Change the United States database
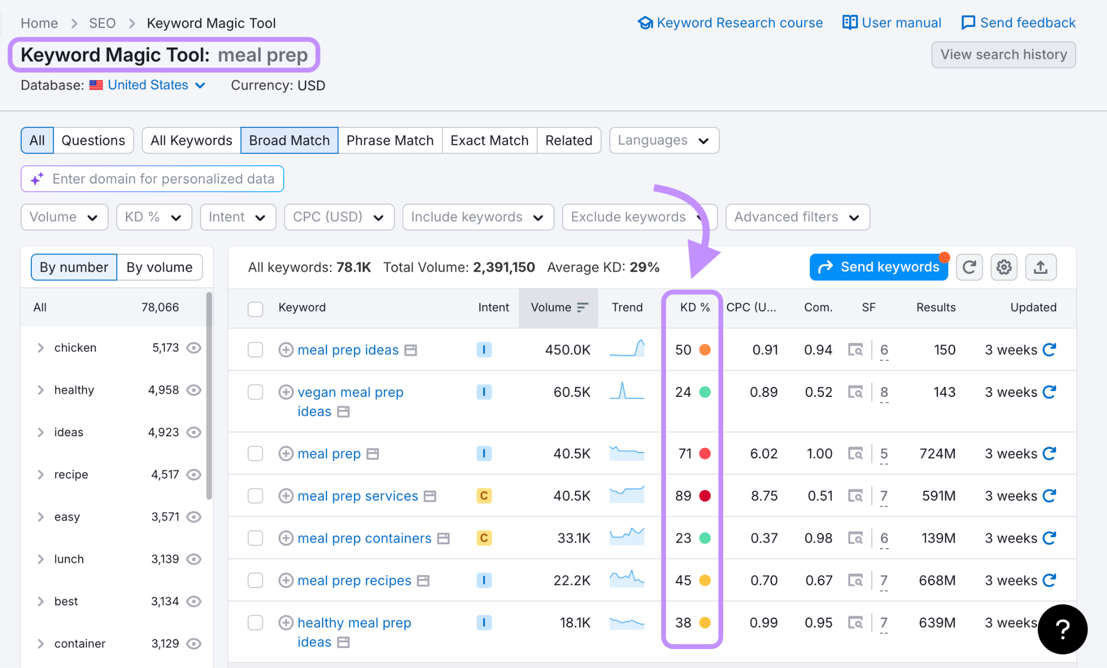The height and width of the screenshot is (668, 1107). click(148, 85)
